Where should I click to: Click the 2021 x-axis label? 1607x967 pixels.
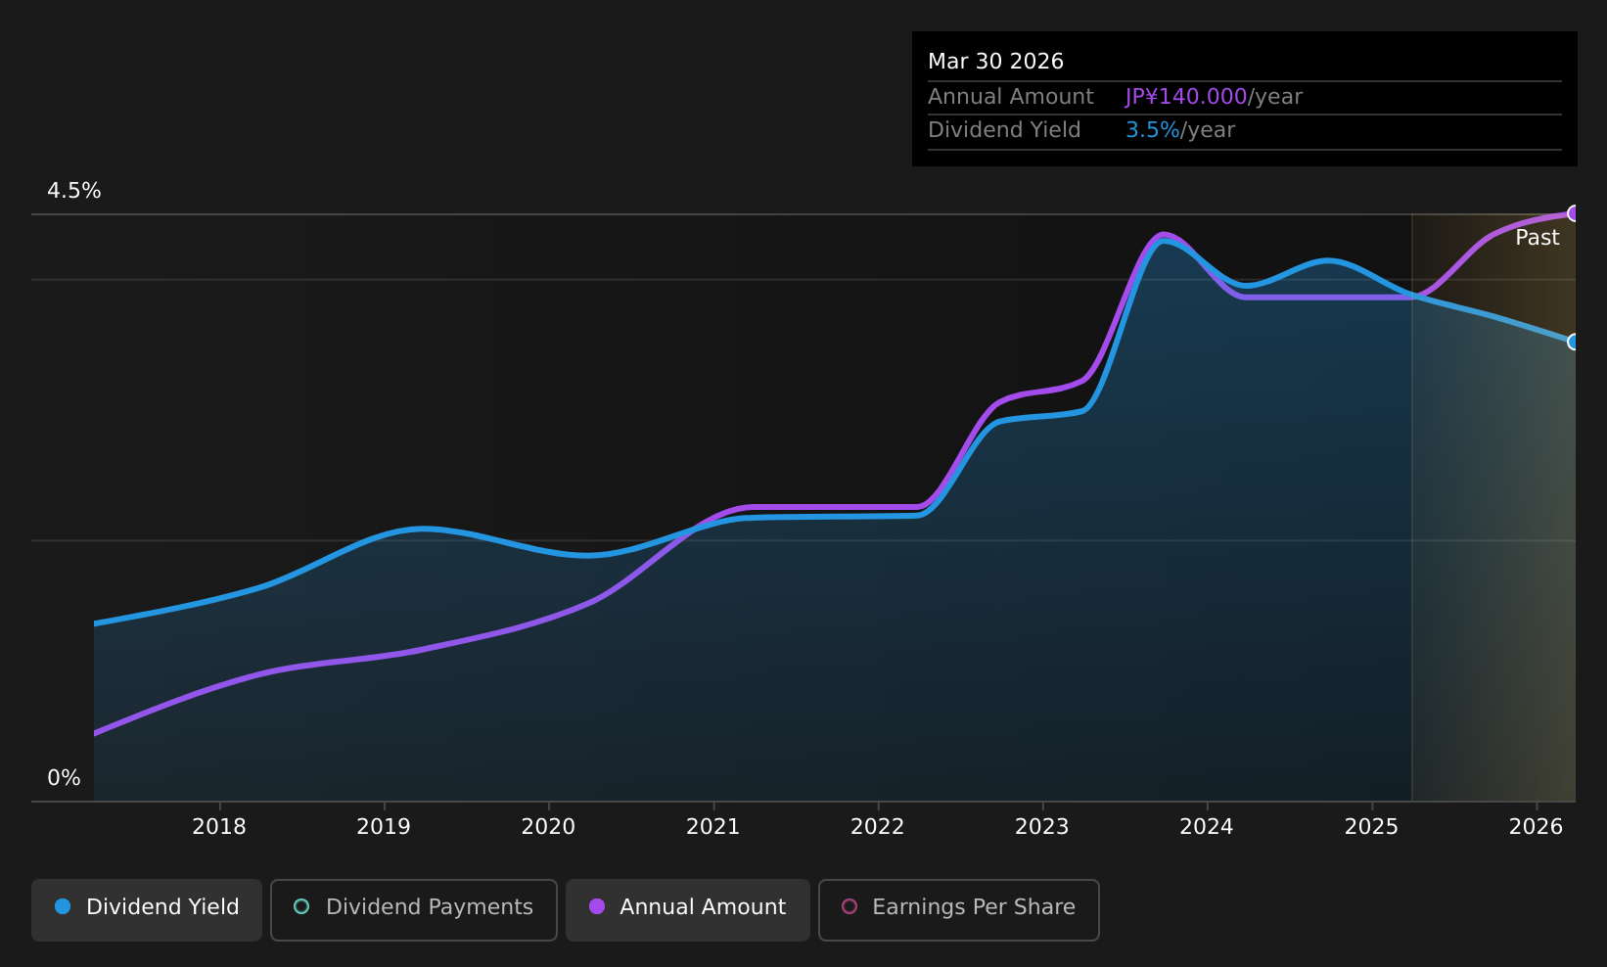coord(713,827)
